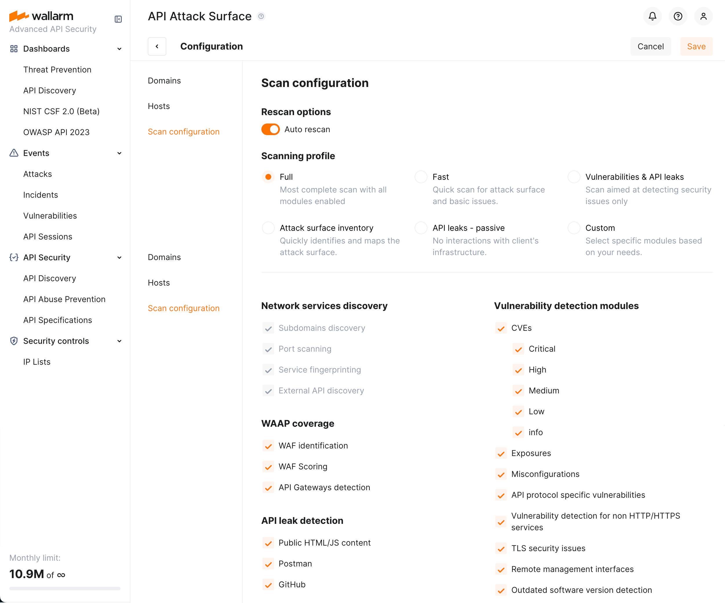Uncheck the WAF Scoring checkbox

click(268, 466)
